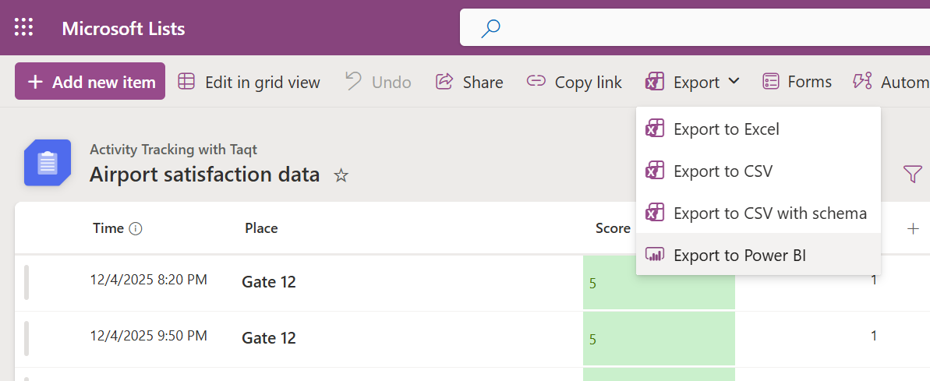Click the filter funnel icon

coord(912,174)
